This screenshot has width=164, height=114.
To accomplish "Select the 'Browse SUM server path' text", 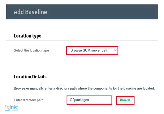I will pyautogui.click(x=89, y=50).
